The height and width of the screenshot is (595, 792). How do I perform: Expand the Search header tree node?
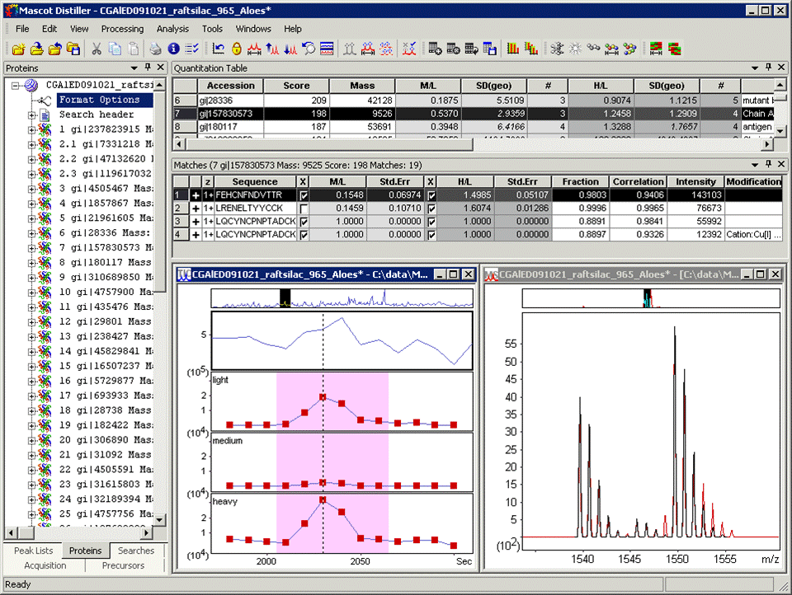point(32,115)
